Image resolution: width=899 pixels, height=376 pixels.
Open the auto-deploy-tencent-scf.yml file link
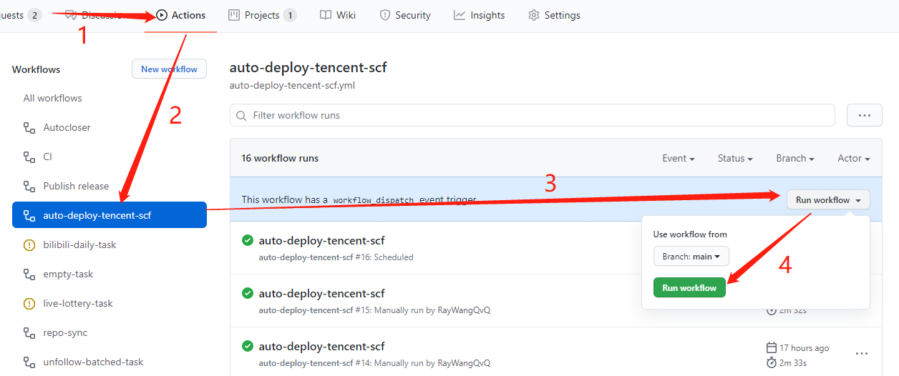coord(292,86)
